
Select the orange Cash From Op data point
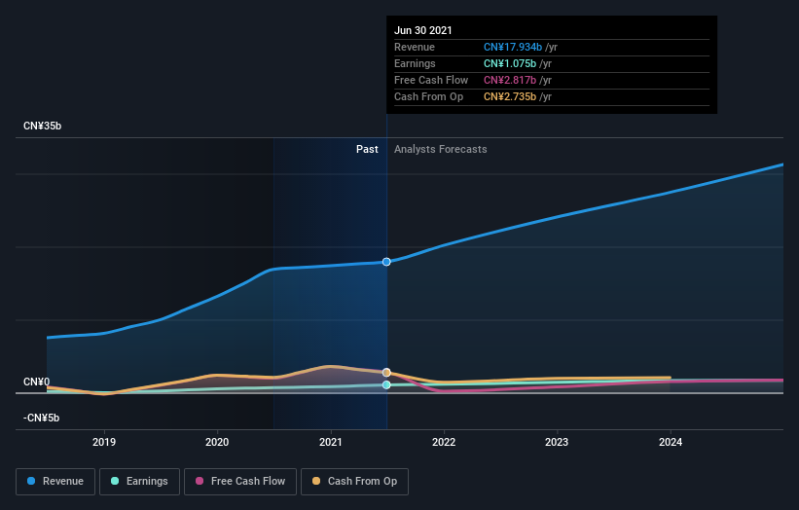[x=386, y=373]
